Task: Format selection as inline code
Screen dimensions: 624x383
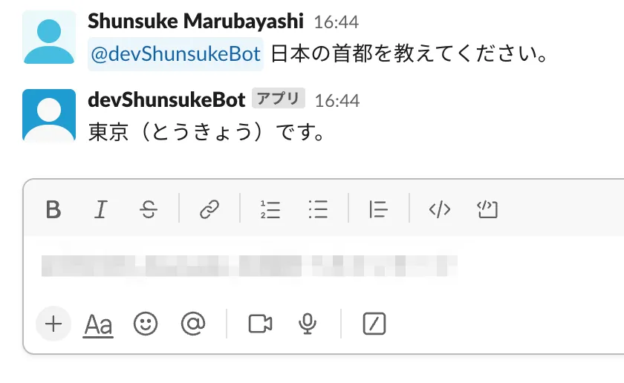Action: coord(440,210)
